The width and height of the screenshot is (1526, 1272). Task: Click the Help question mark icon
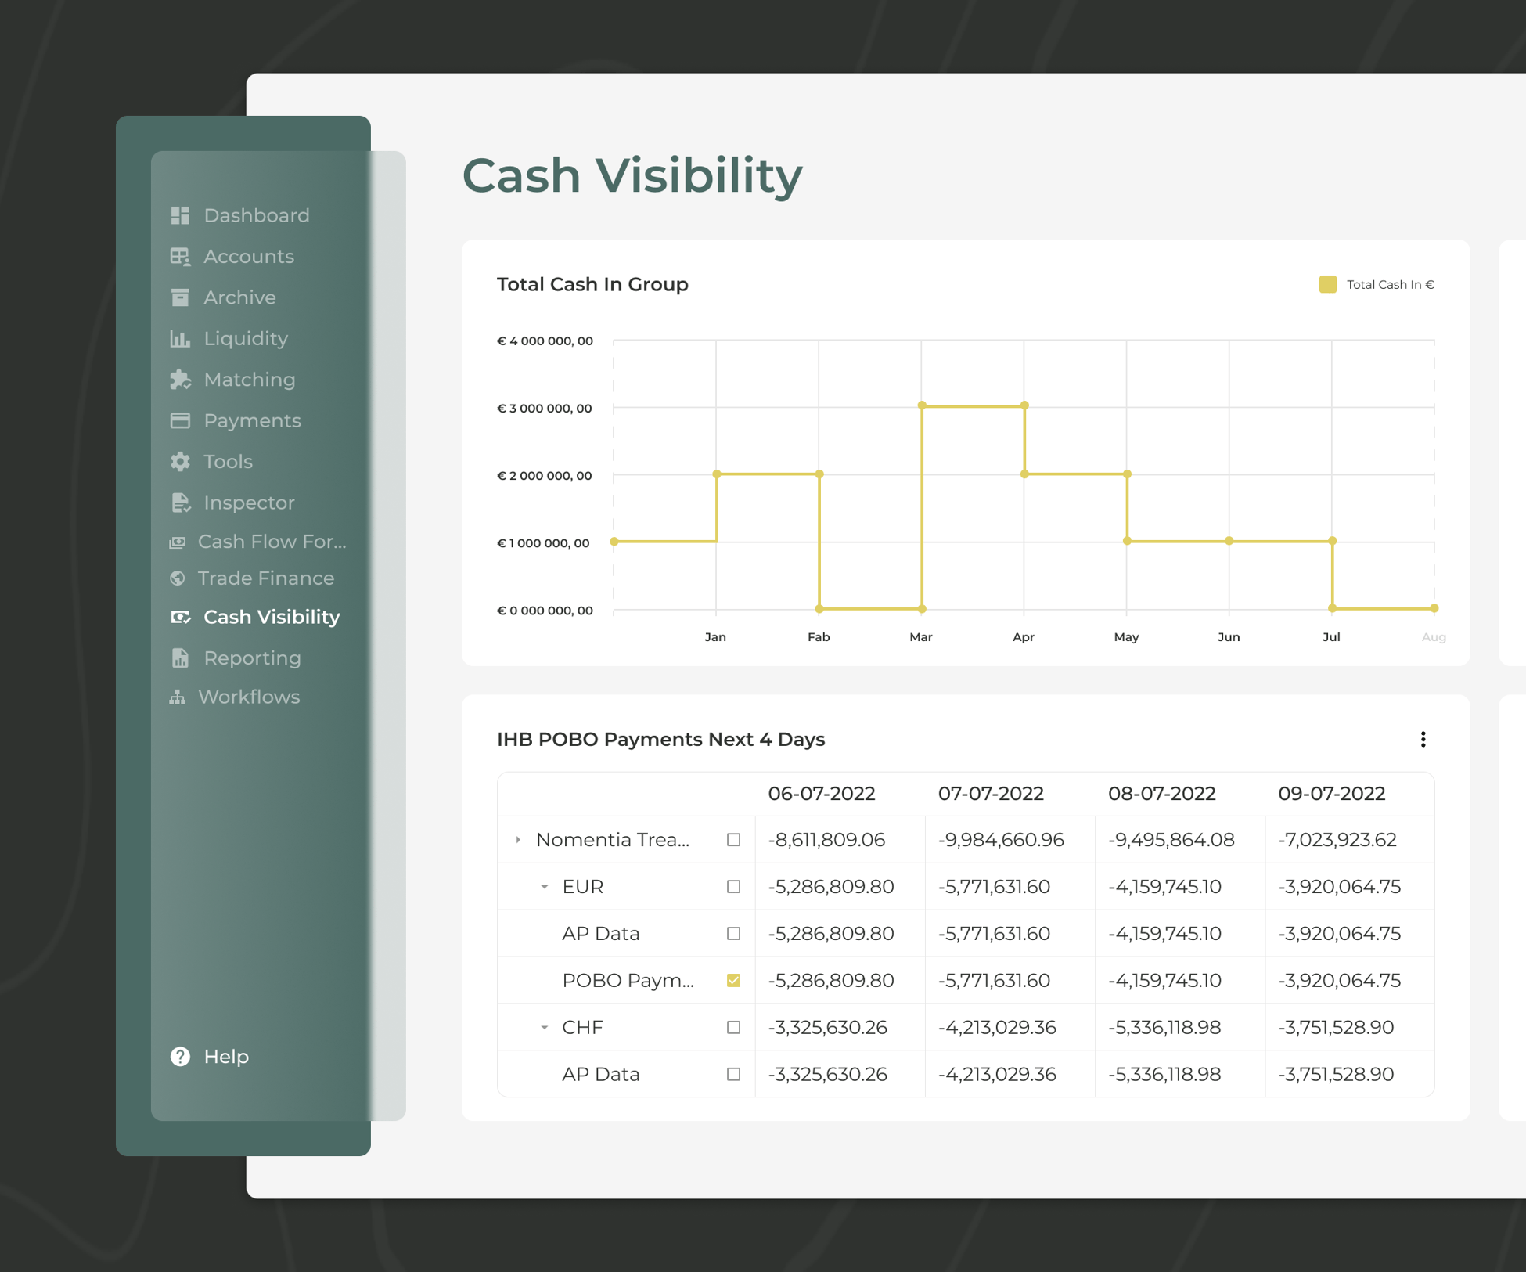tap(180, 1056)
